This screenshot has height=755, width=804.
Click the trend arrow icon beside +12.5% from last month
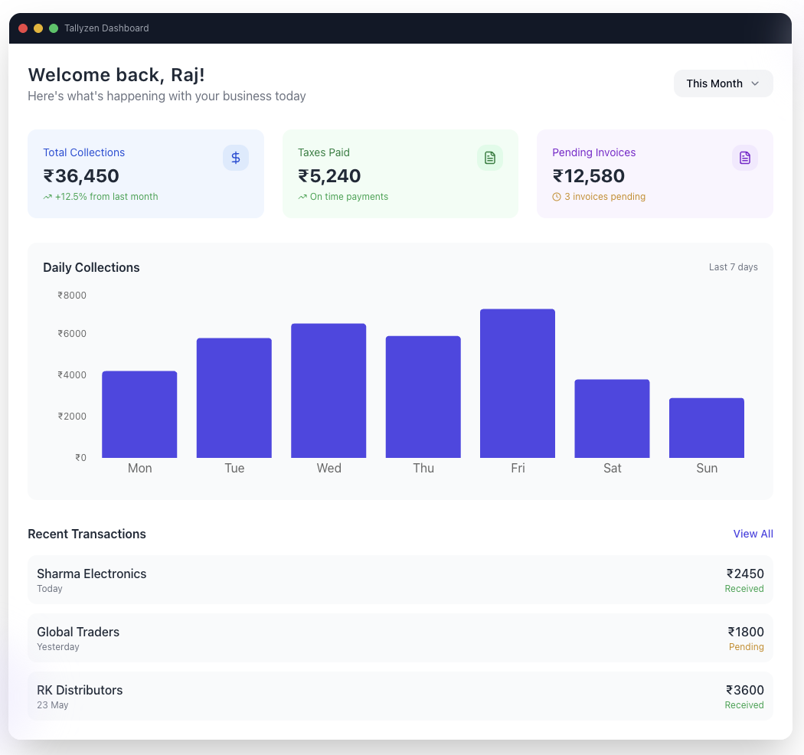(x=47, y=197)
